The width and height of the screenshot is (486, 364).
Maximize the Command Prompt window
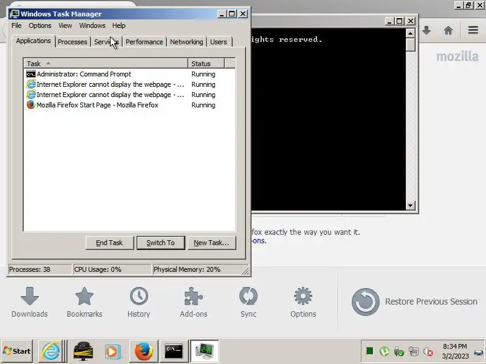point(400,21)
